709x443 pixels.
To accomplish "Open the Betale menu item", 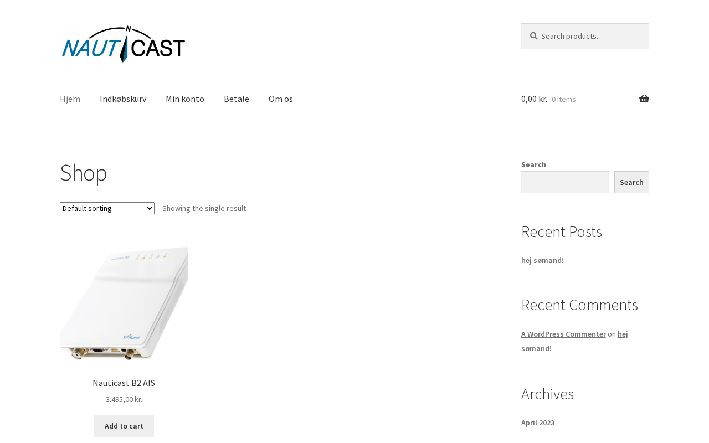I will pos(237,99).
